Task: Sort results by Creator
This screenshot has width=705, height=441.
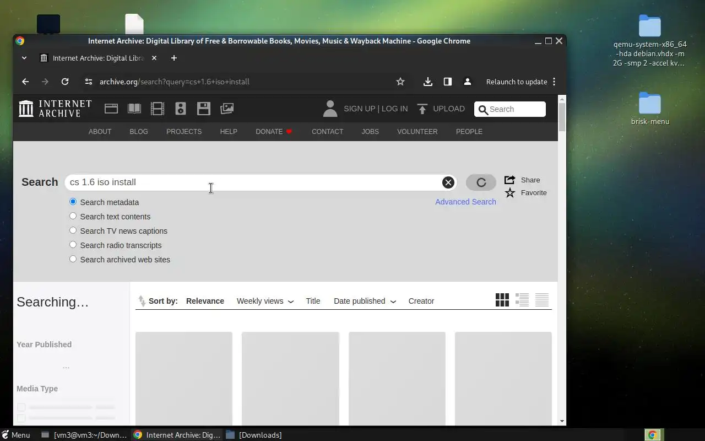Action: 421,301
